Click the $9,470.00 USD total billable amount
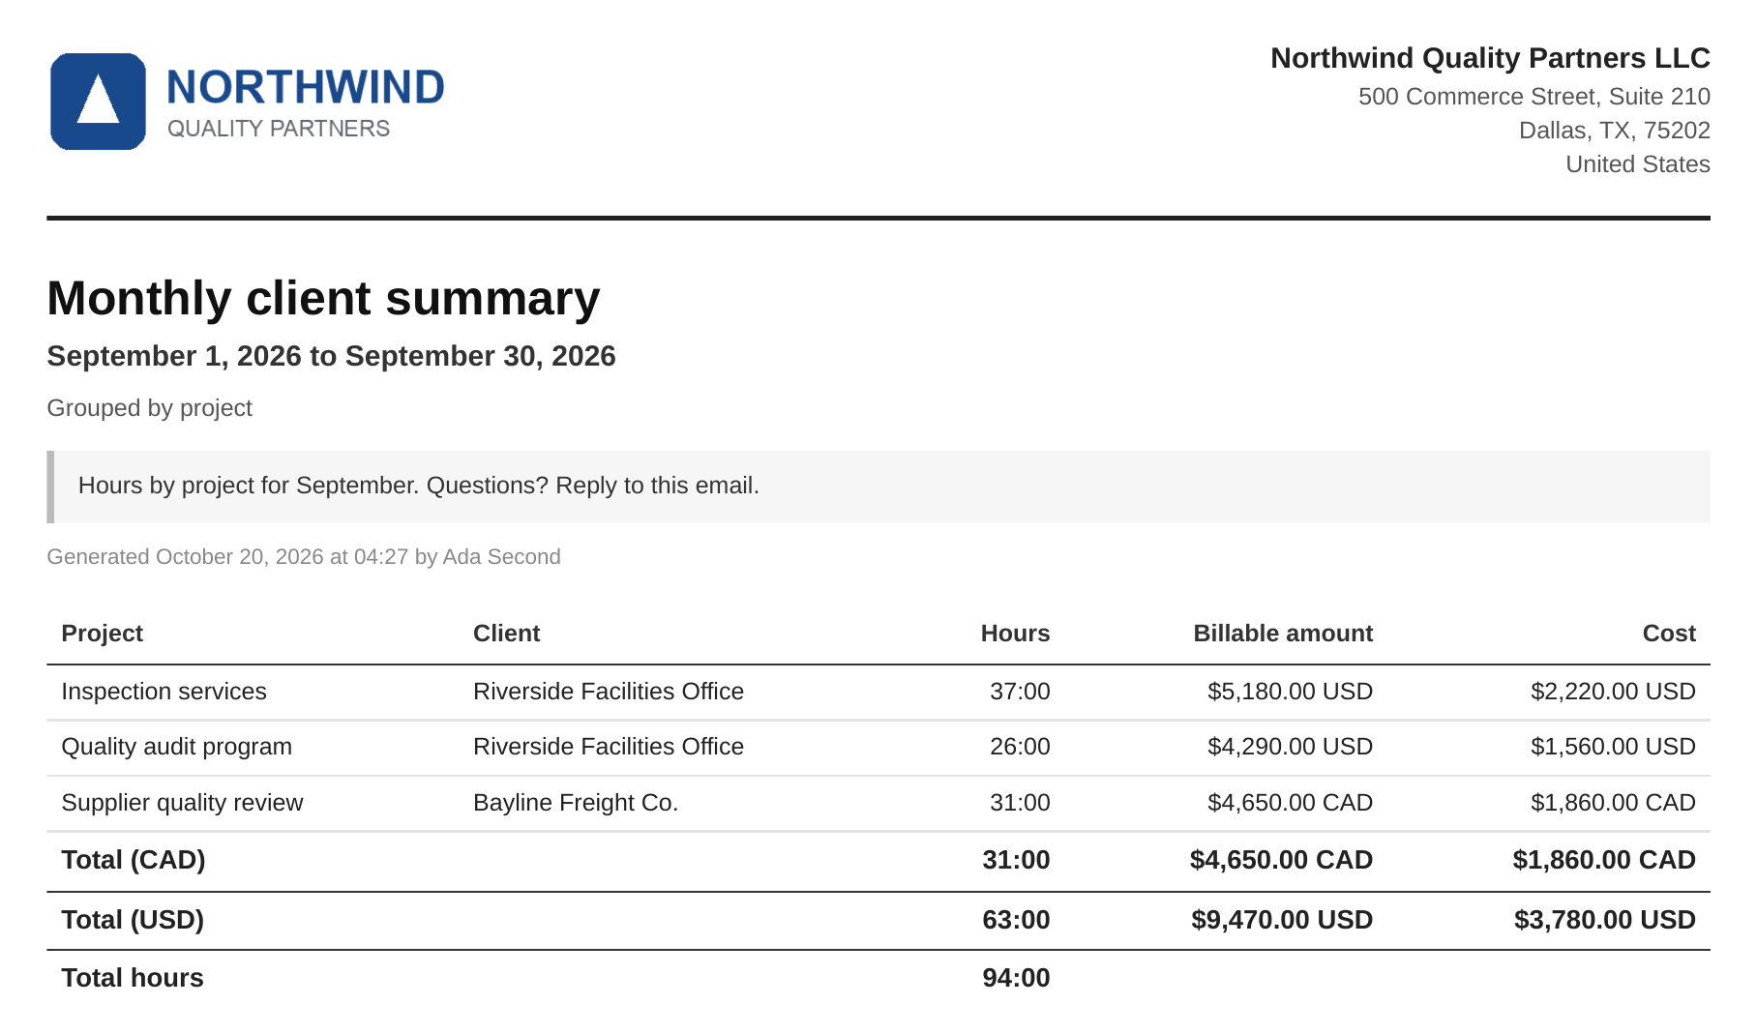1757x1034 pixels. (x=1282, y=920)
